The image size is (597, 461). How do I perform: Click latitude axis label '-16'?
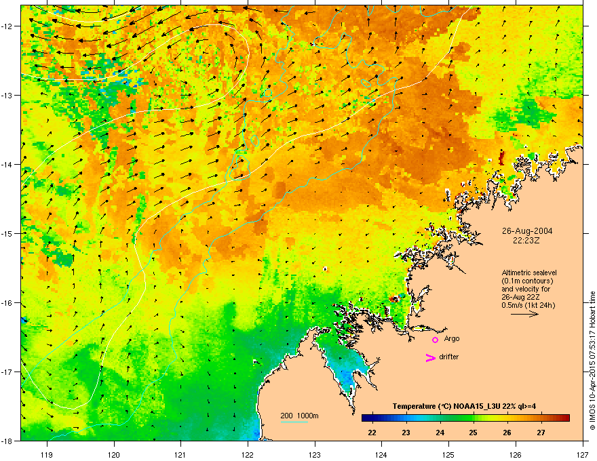pos(7,303)
